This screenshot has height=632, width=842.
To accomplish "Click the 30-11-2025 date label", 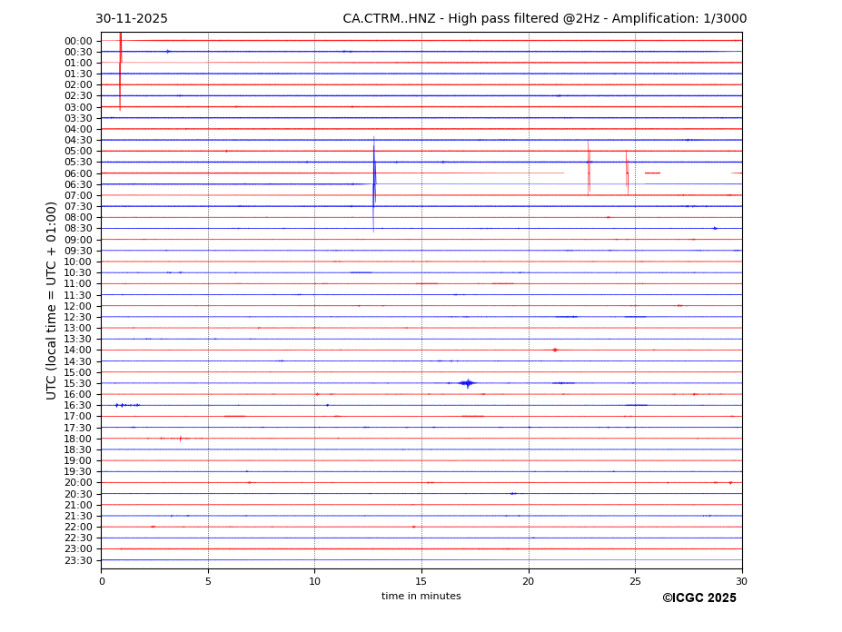I will 132,19.
